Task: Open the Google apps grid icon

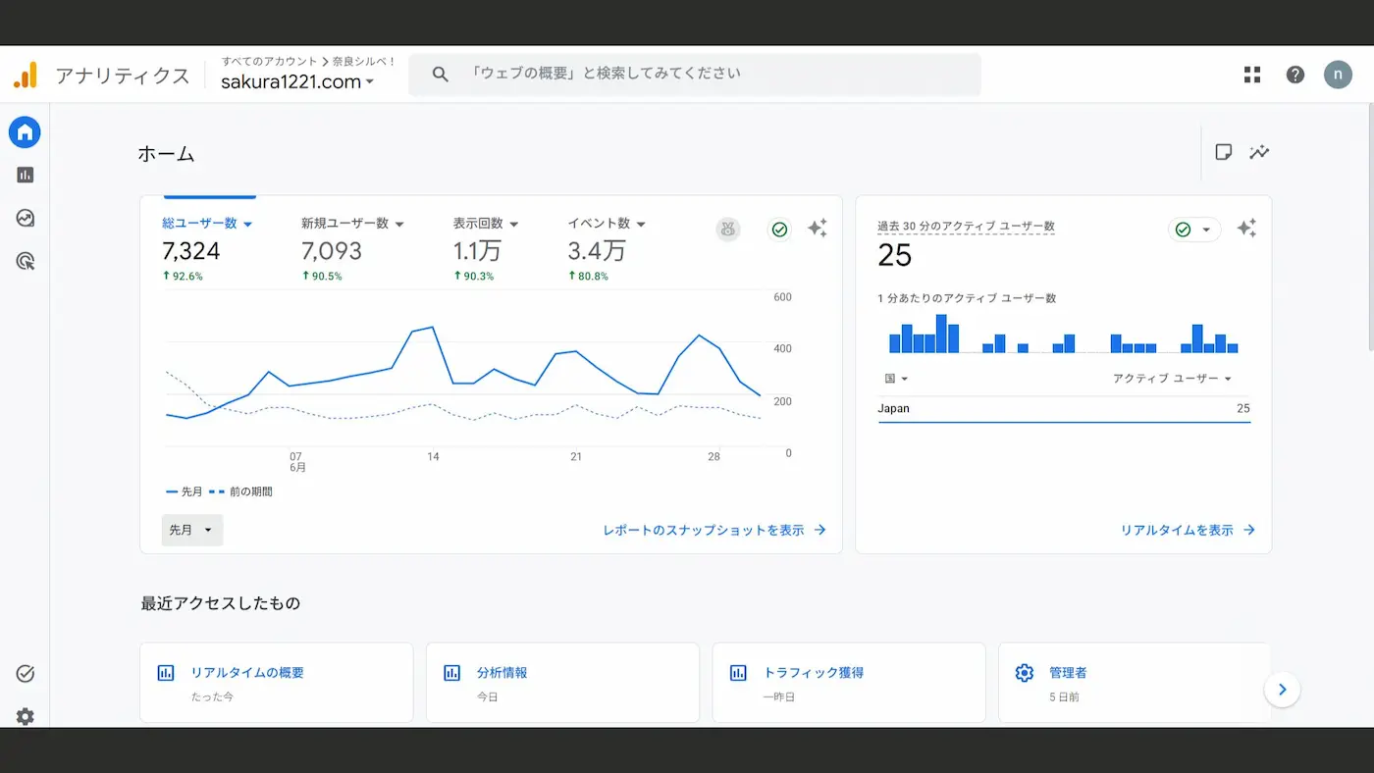Action: [1252, 75]
